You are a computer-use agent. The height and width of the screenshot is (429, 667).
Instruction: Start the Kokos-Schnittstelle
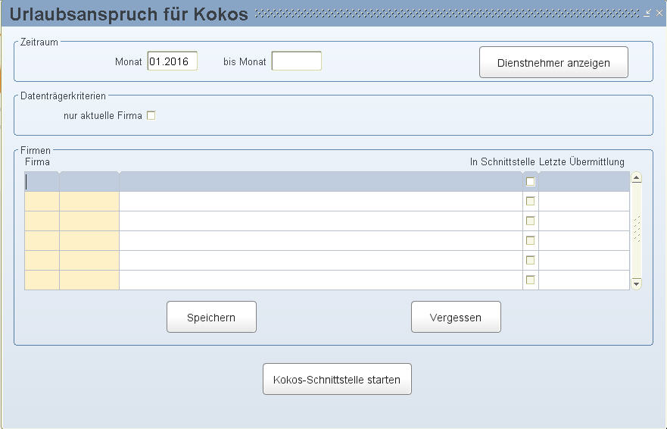coord(337,379)
